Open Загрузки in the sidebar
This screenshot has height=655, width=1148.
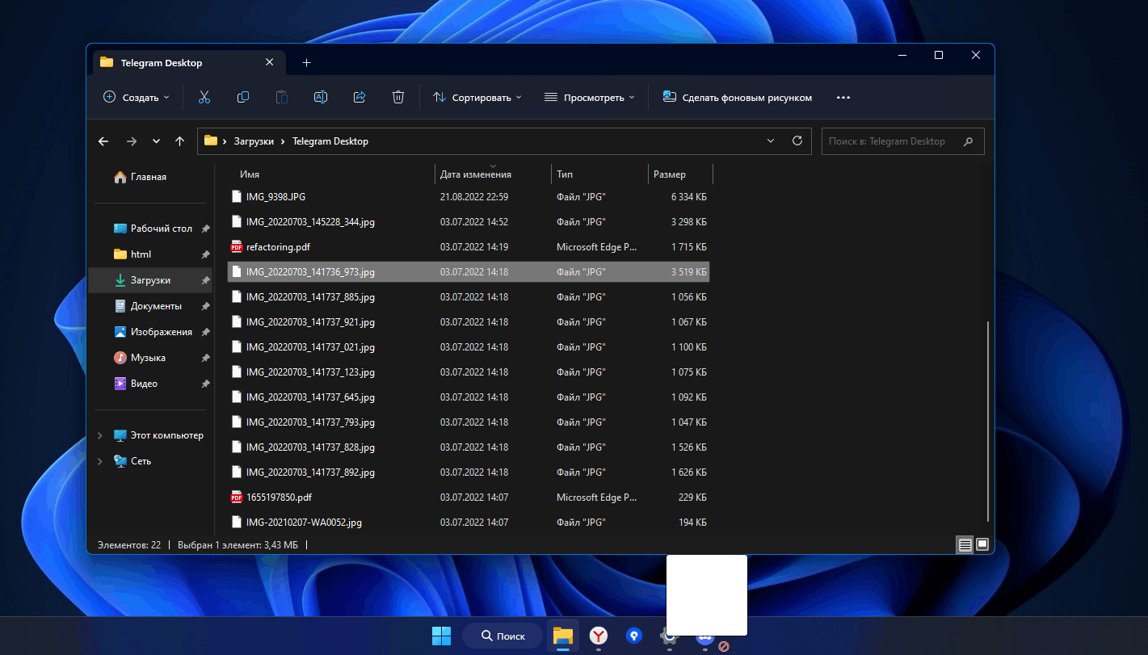[x=150, y=280]
